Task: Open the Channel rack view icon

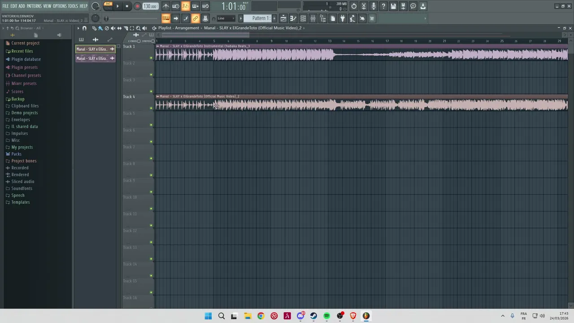Action: (303, 18)
